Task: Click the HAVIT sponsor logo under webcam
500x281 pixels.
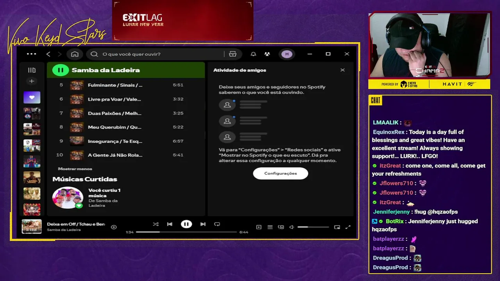Action: click(x=452, y=84)
